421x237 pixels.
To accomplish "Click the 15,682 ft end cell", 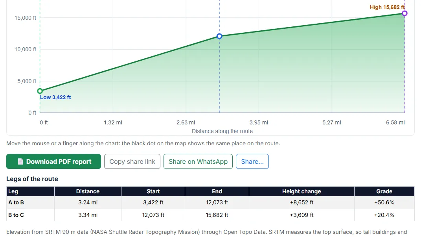I will click(x=217, y=215).
